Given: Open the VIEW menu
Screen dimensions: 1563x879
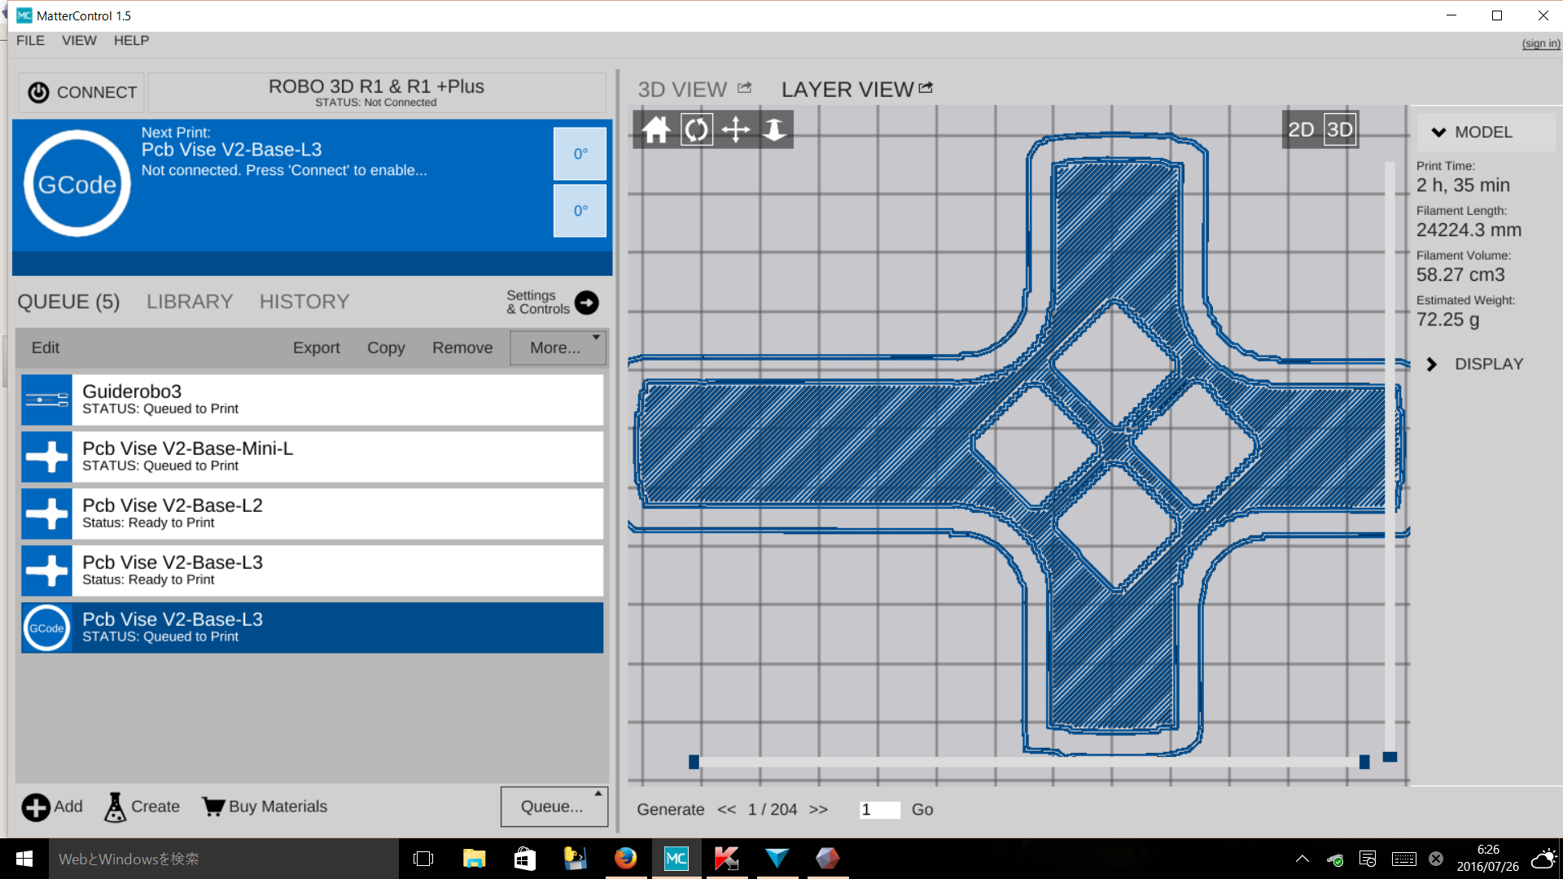Looking at the screenshot, I should [x=79, y=41].
